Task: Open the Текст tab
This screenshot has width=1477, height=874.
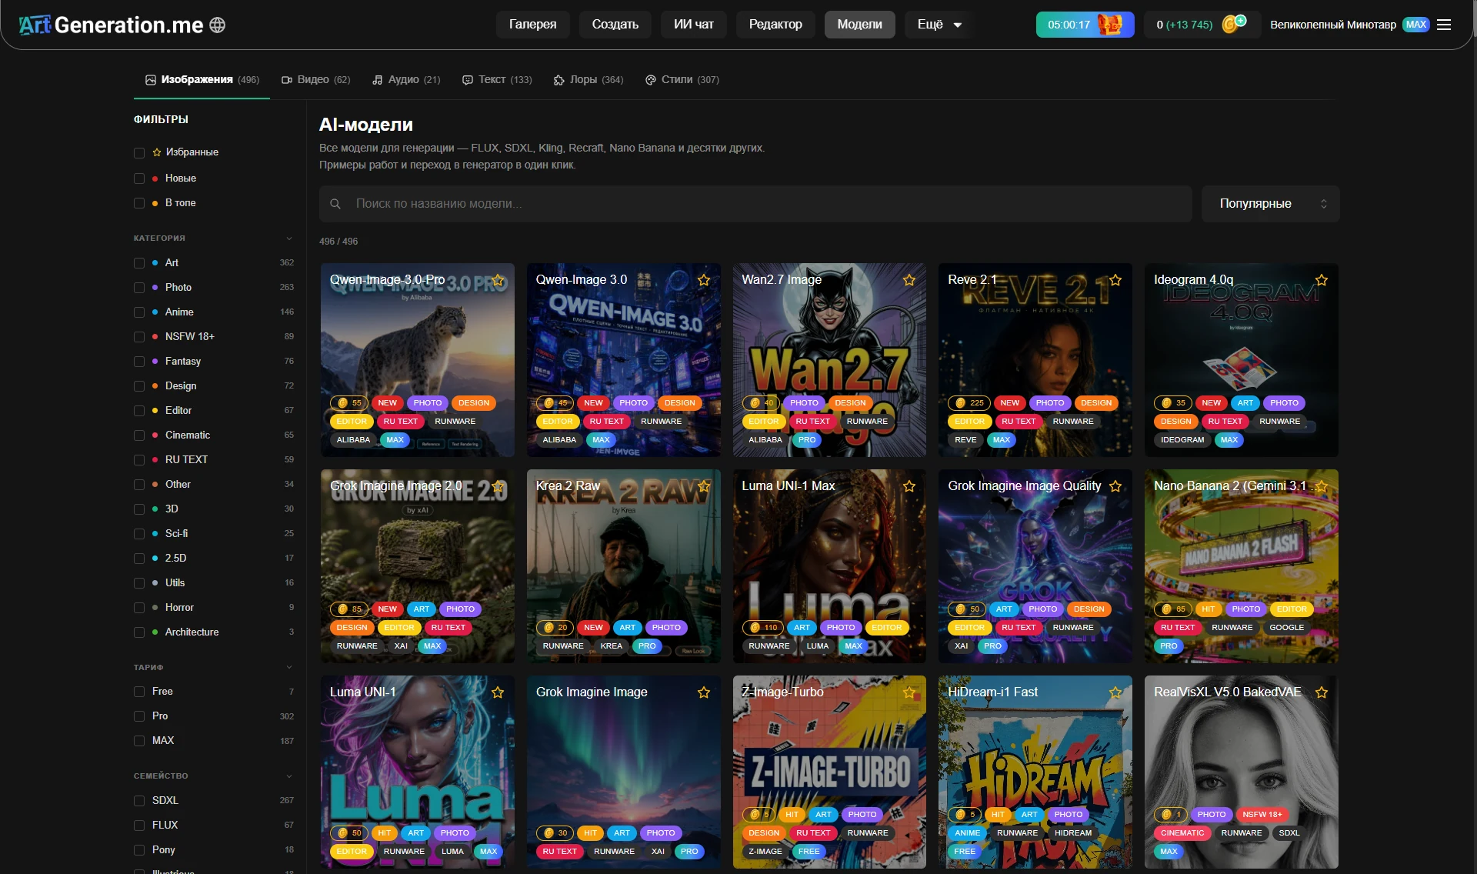Action: click(x=497, y=80)
